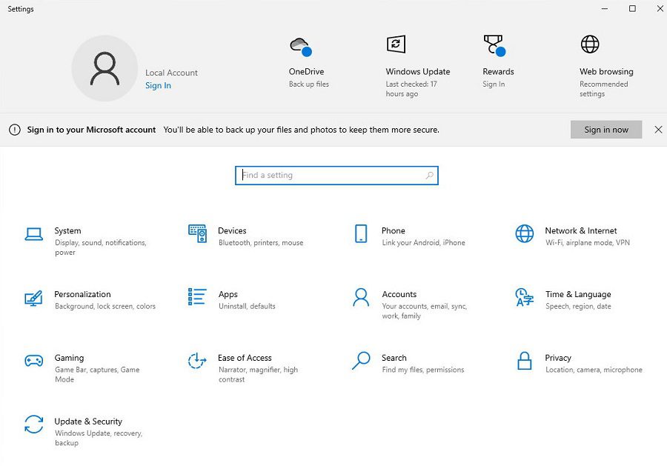The image size is (667, 466).
Task: Select the System category title
Action: point(67,230)
